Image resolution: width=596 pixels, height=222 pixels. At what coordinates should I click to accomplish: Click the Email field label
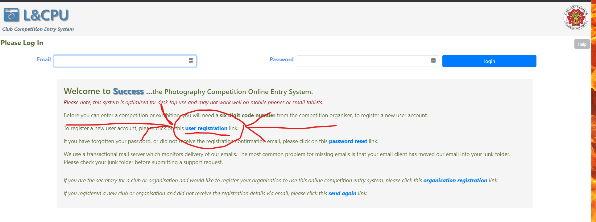(43, 60)
